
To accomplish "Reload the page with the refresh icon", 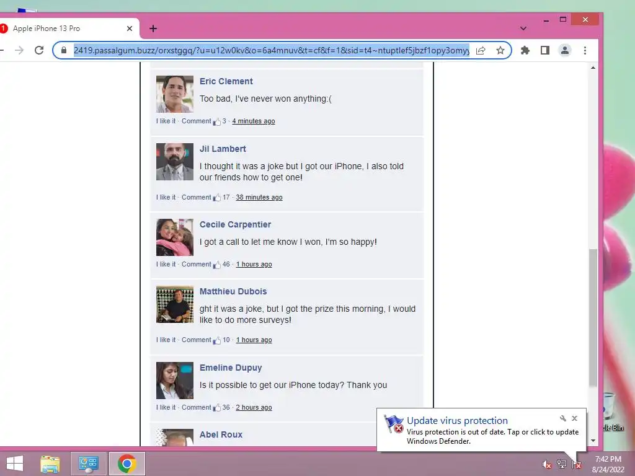I will tap(39, 50).
